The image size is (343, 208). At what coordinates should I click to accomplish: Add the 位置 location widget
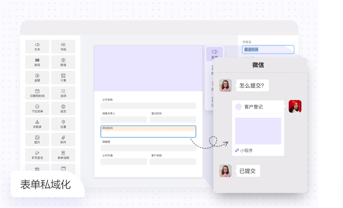point(63,124)
